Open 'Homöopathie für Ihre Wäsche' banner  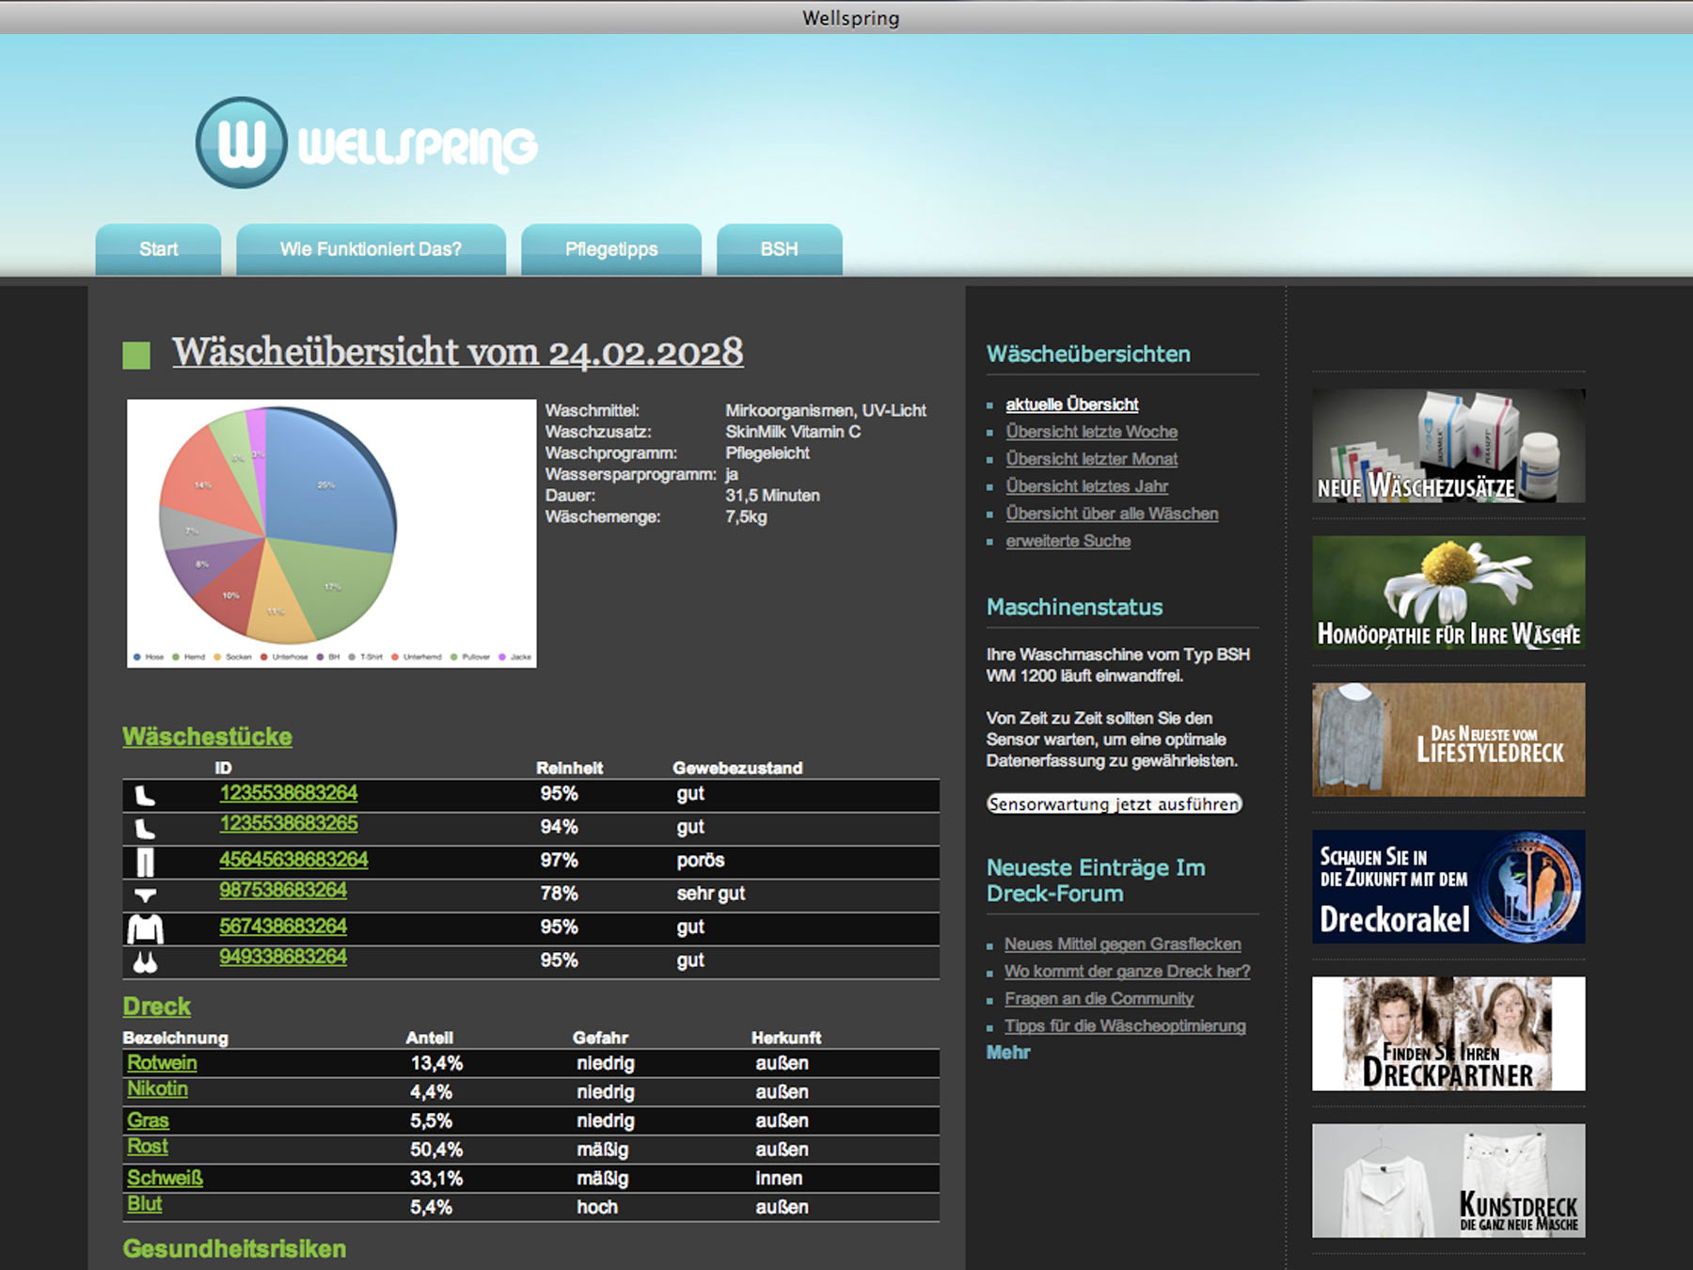point(1448,593)
